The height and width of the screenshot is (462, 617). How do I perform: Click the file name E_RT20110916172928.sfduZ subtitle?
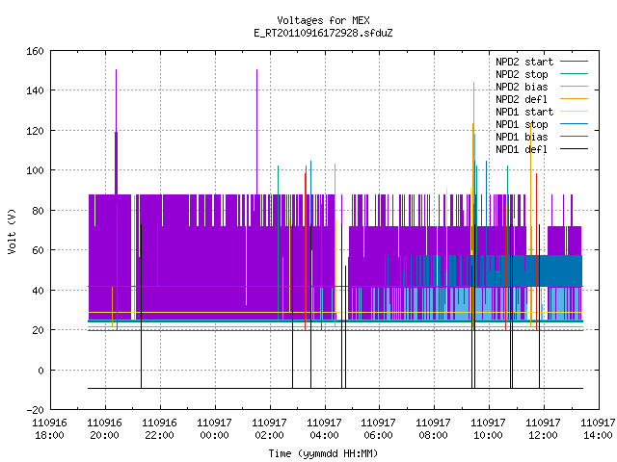(323, 33)
